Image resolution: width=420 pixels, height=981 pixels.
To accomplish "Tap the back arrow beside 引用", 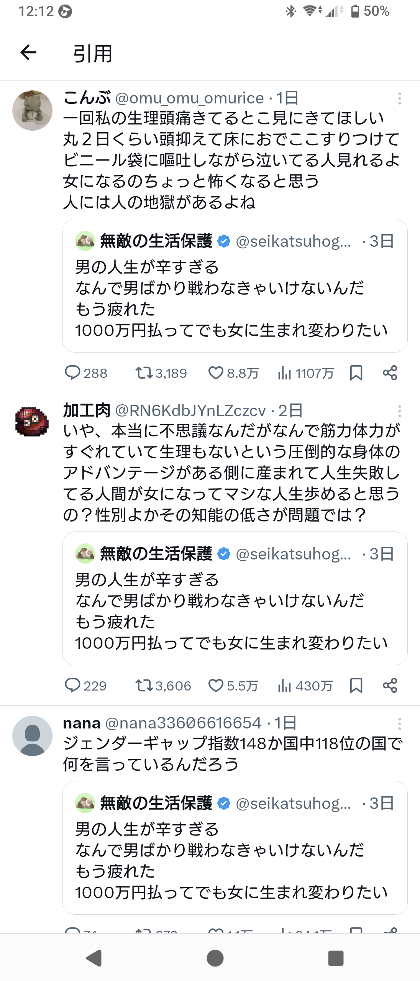I will (28, 52).
